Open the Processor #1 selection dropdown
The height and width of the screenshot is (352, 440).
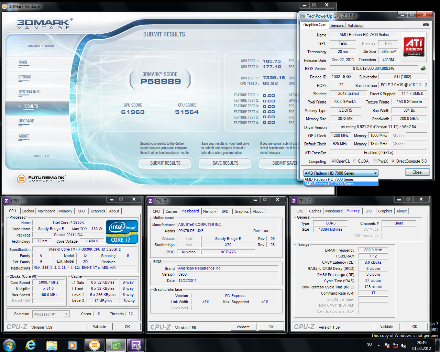pos(51,314)
